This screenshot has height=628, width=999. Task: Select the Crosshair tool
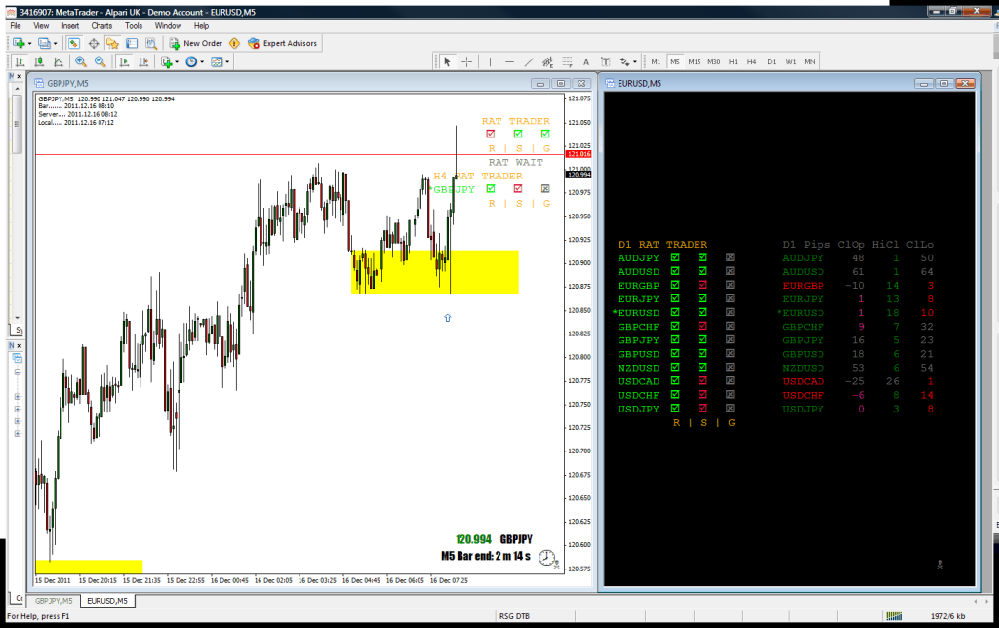click(x=467, y=61)
